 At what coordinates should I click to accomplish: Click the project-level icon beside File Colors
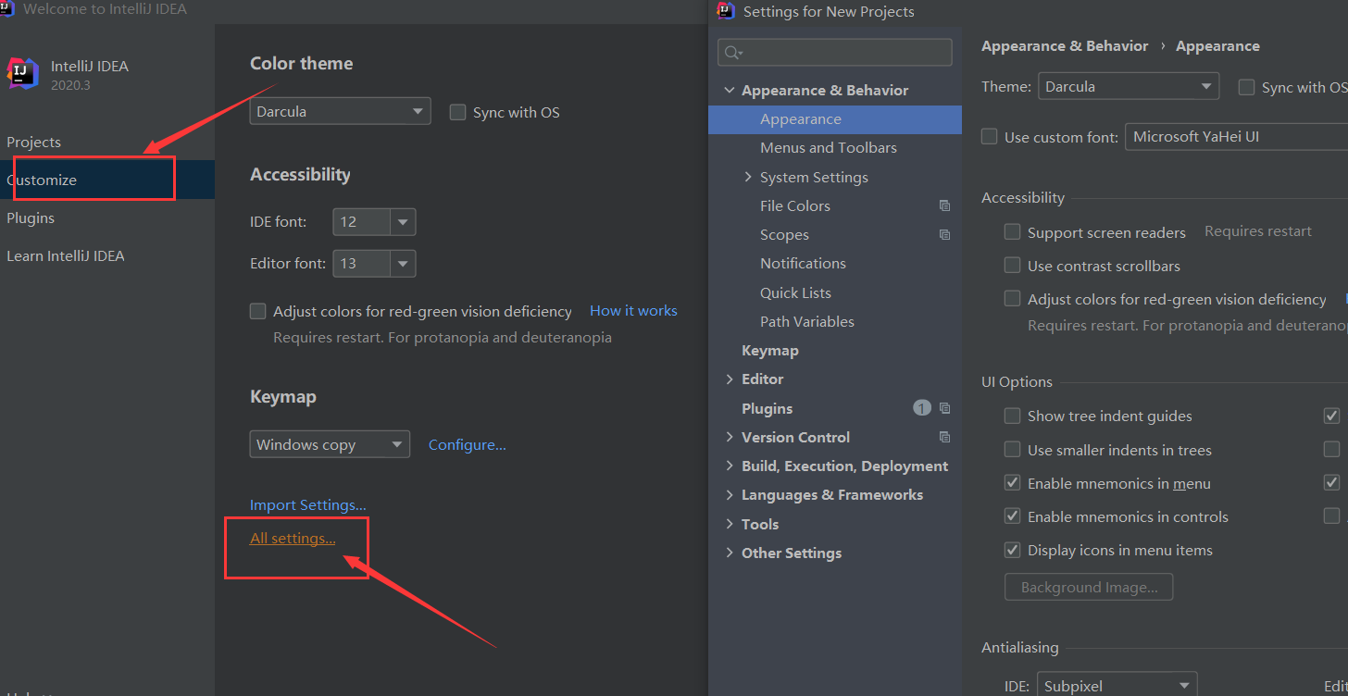944,206
